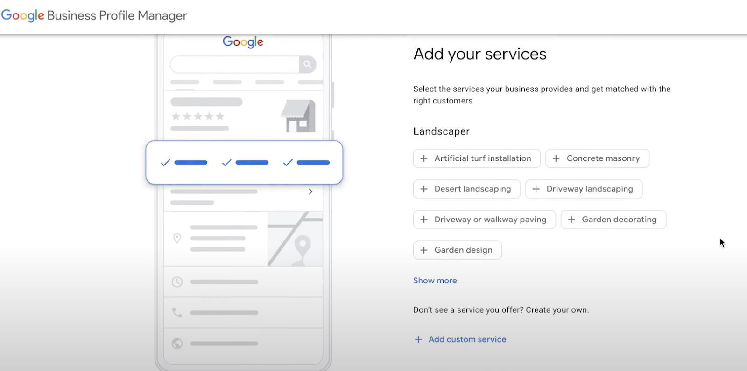
Task: Click the storefront icon in phone illustration
Action: pos(298,116)
